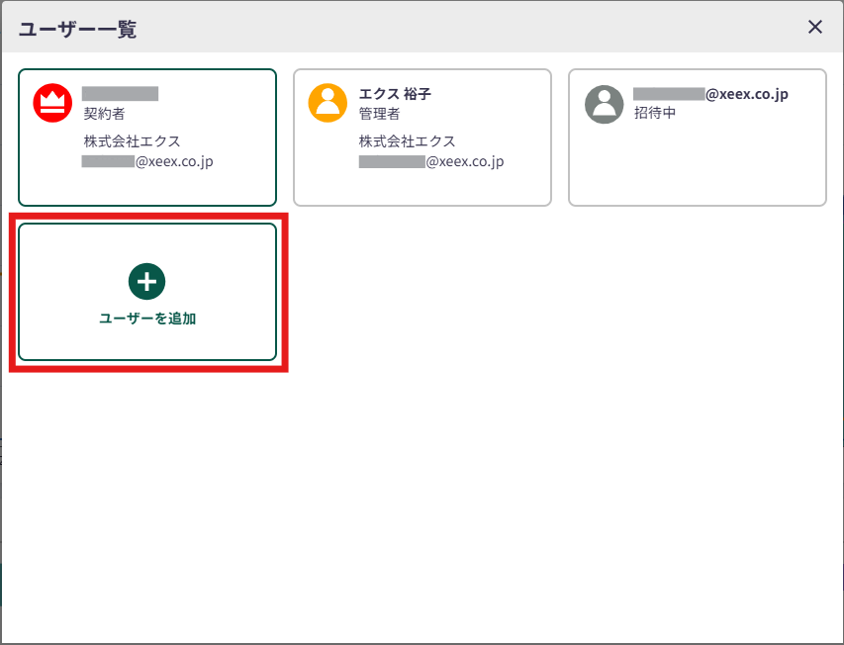844x645 pixels.
Task: Click the 招待中 status label
Action: click(x=654, y=113)
